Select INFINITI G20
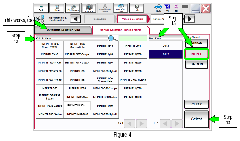 [49, 89]
